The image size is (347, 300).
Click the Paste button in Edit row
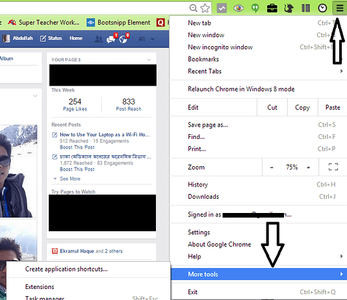click(x=333, y=107)
